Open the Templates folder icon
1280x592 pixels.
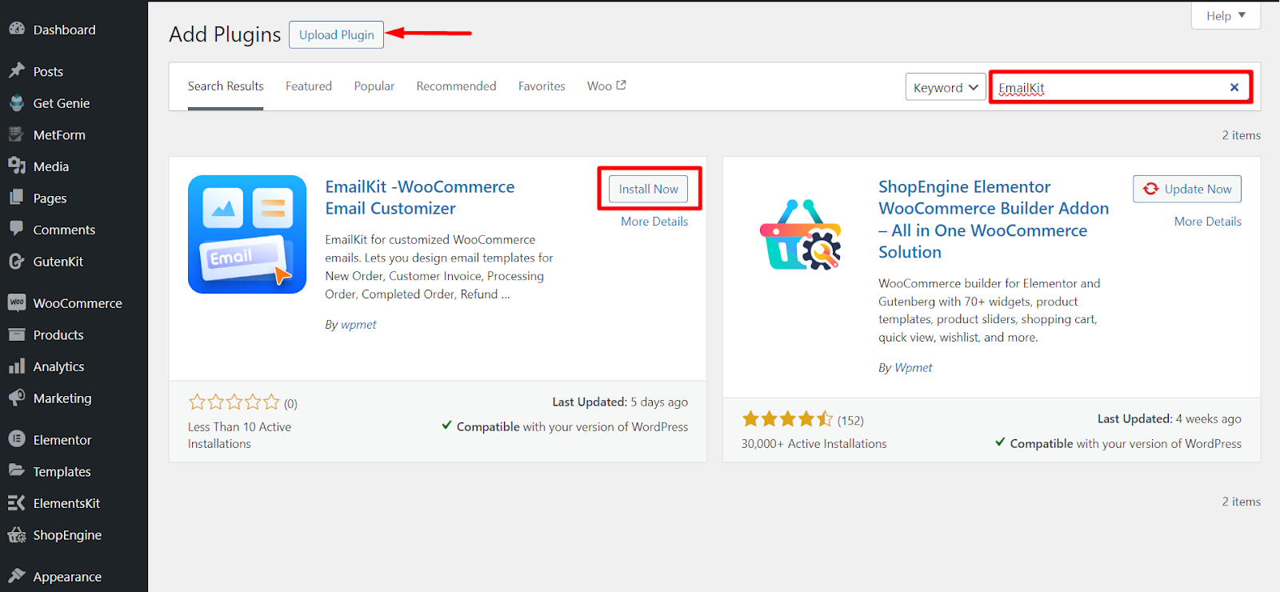17,470
